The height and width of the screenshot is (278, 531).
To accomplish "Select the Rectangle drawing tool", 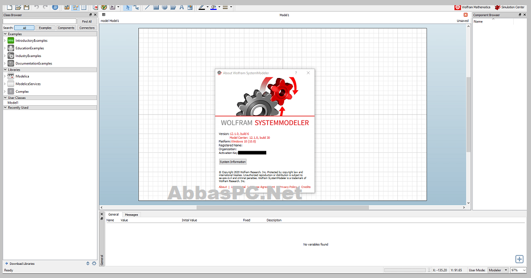I will pyautogui.click(x=156, y=7).
